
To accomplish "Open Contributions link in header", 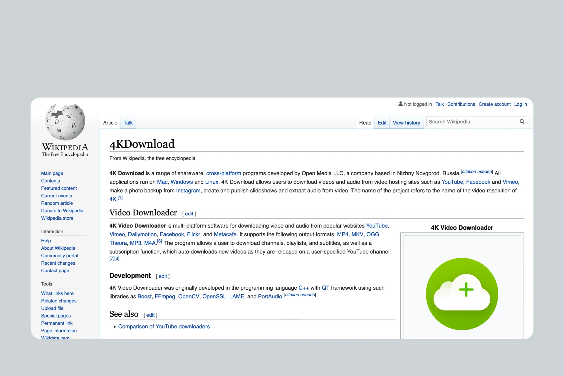I will (x=461, y=104).
